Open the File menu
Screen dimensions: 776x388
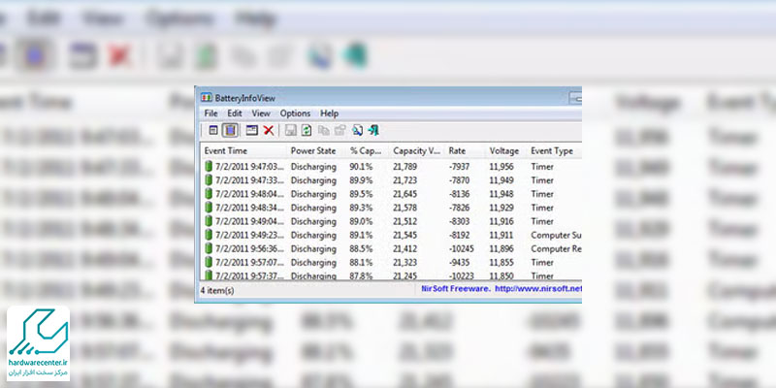click(210, 113)
